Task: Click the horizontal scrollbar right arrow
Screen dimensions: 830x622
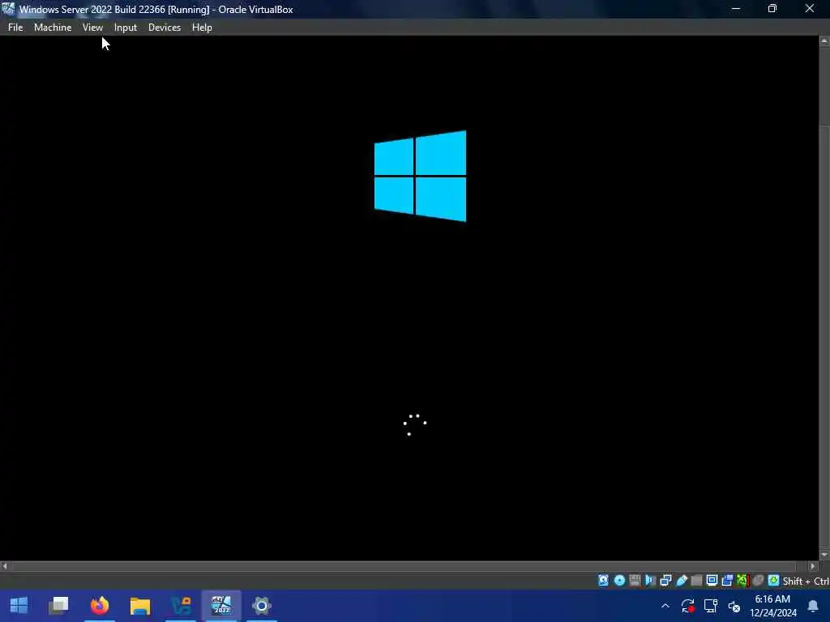Action: pos(814,566)
